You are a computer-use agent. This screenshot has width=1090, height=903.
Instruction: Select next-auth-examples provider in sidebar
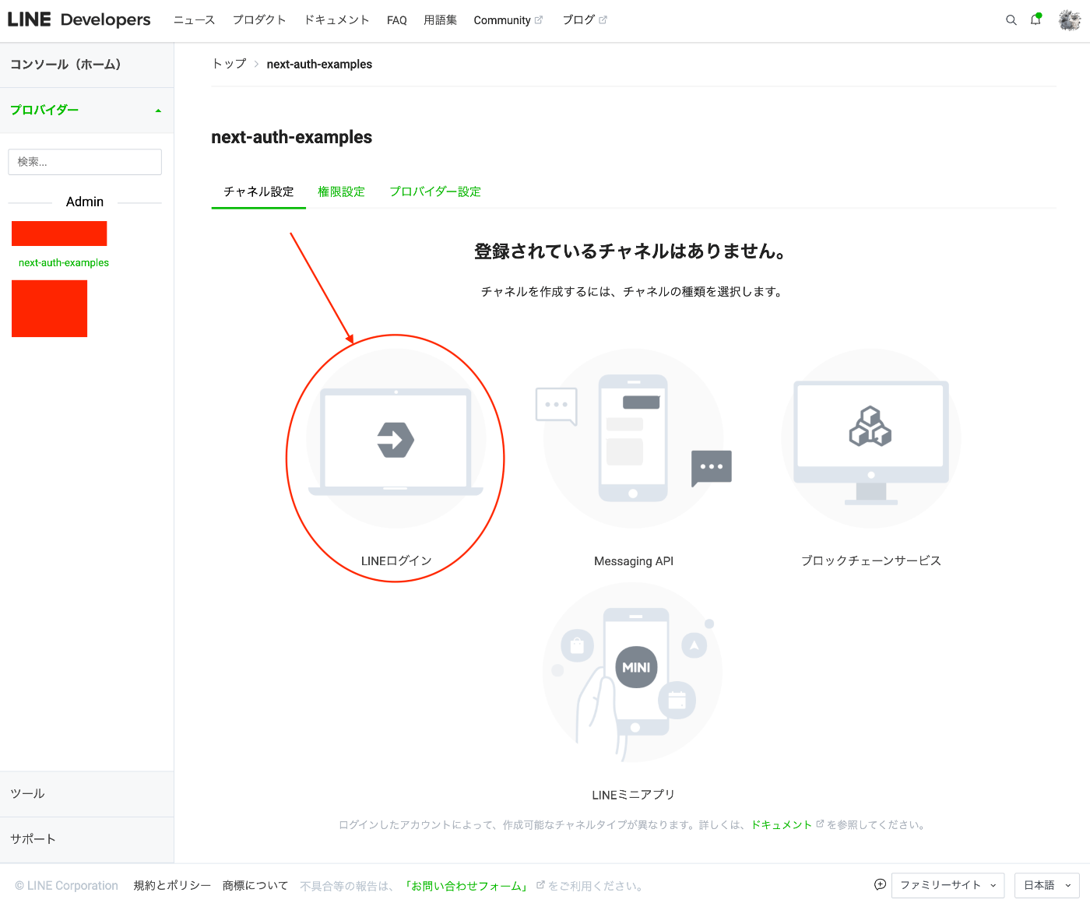point(64,263)
